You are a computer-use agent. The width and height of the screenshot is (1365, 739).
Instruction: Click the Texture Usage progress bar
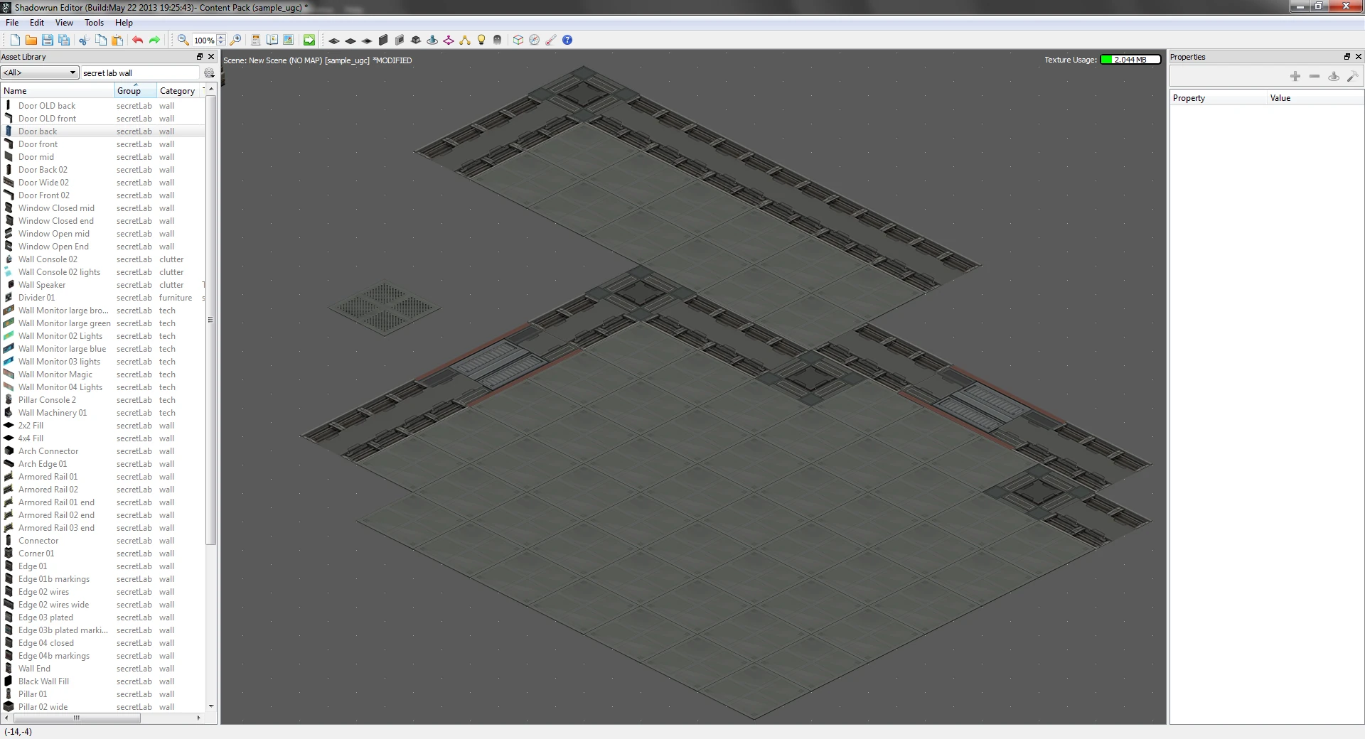[x=1130, y=60]
